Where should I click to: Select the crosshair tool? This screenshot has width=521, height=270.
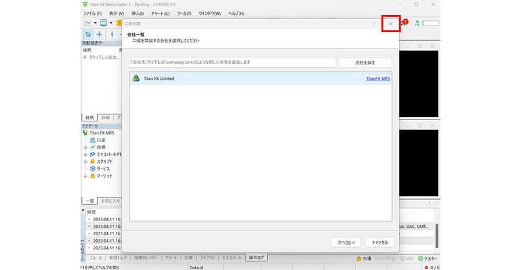tap(99, 34)
